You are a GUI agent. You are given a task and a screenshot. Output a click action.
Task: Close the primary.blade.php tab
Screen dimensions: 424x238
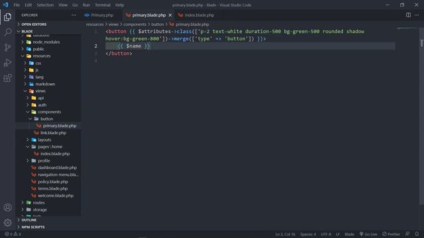point(170,15)
